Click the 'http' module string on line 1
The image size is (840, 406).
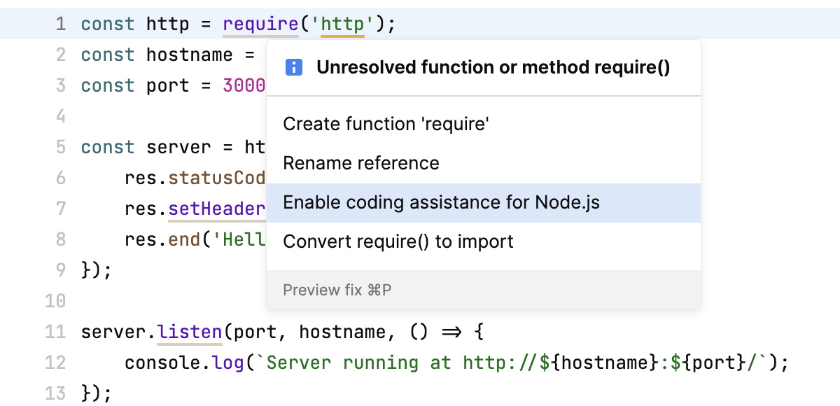(344, 23)
